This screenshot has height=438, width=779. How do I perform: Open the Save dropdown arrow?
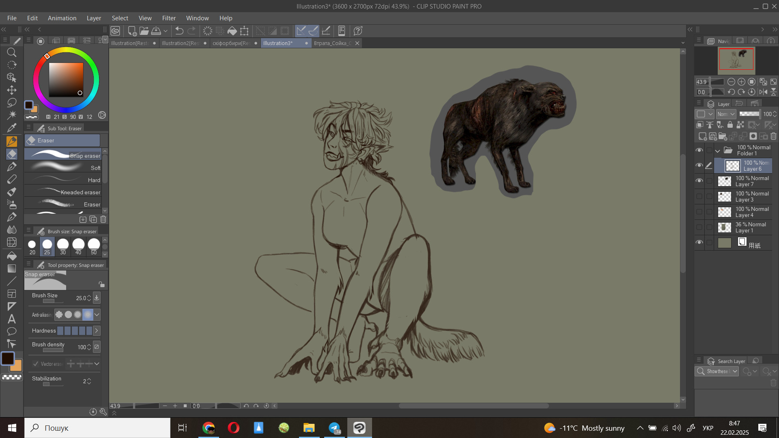(166, 31)
